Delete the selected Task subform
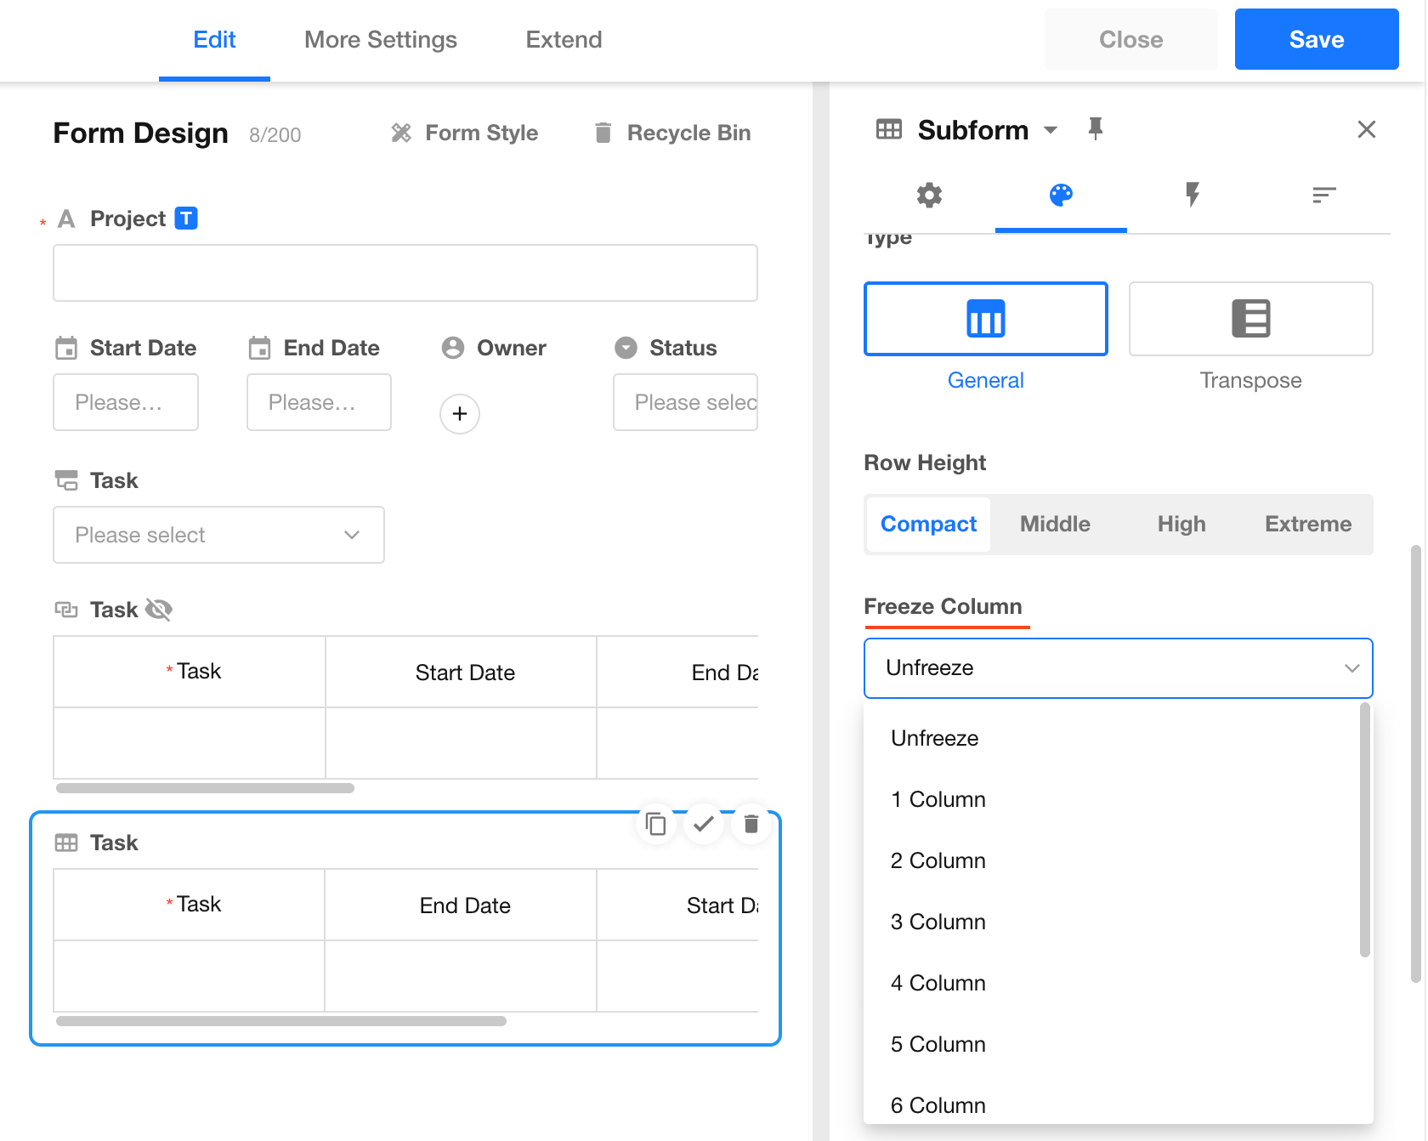1428x1141 pixels. 751,824
